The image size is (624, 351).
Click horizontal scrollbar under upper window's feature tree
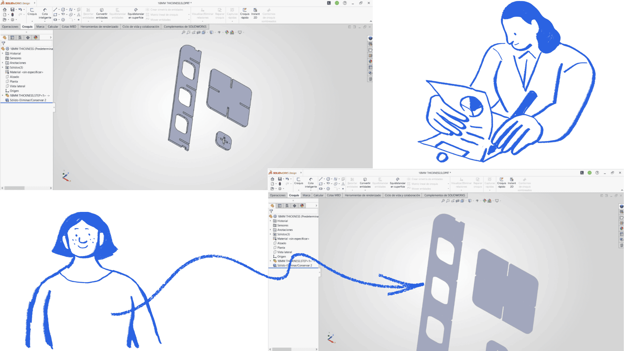[x=15, y=188]
